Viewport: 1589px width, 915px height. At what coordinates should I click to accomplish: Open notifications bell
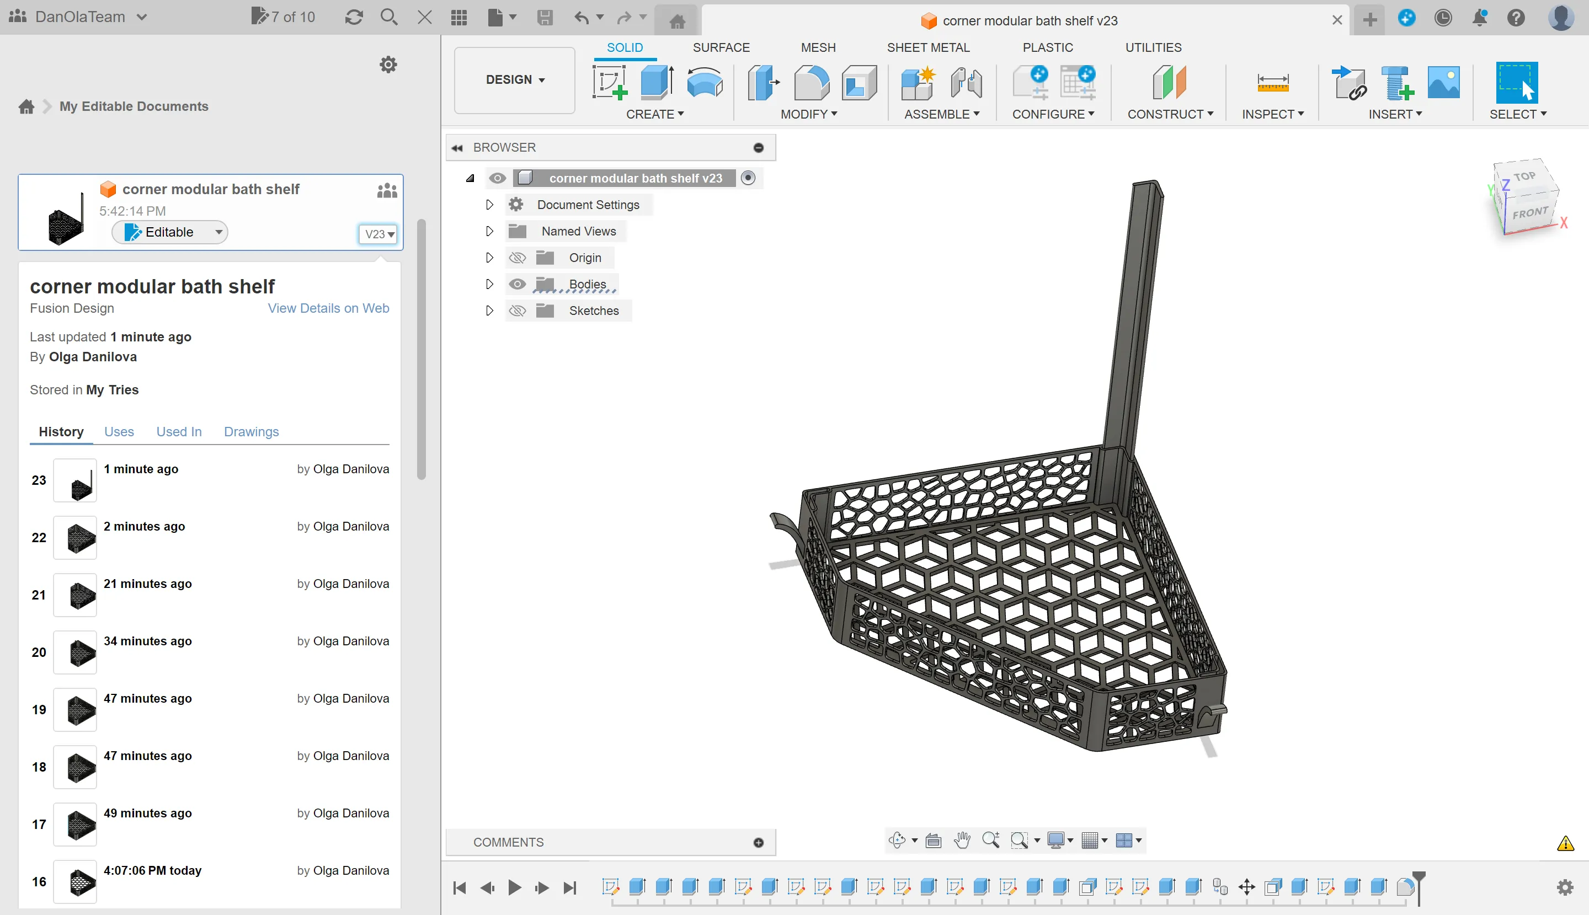coord(1480,18)
